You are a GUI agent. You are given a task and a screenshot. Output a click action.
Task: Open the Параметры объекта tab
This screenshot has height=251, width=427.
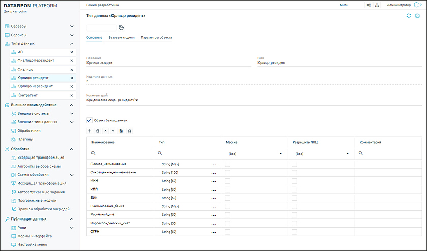[156, 38]
